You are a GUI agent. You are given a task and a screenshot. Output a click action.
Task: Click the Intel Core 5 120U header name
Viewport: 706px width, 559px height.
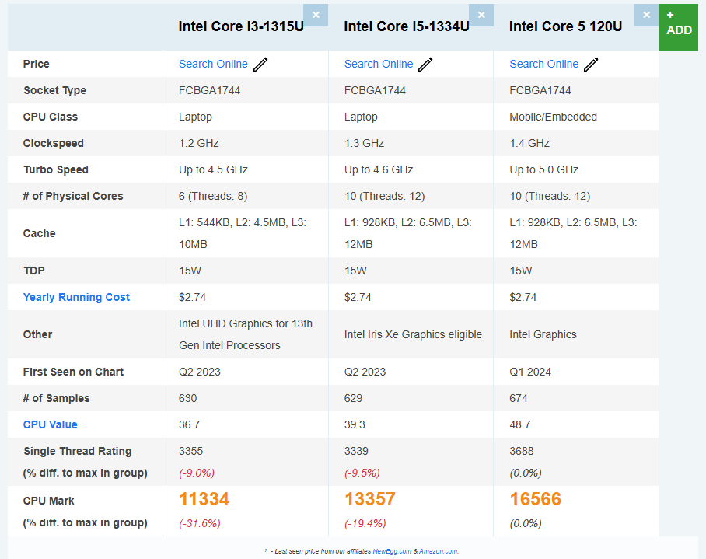(565, 26)
